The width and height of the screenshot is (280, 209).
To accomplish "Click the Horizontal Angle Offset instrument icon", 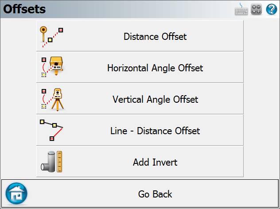I will (52, 67).
